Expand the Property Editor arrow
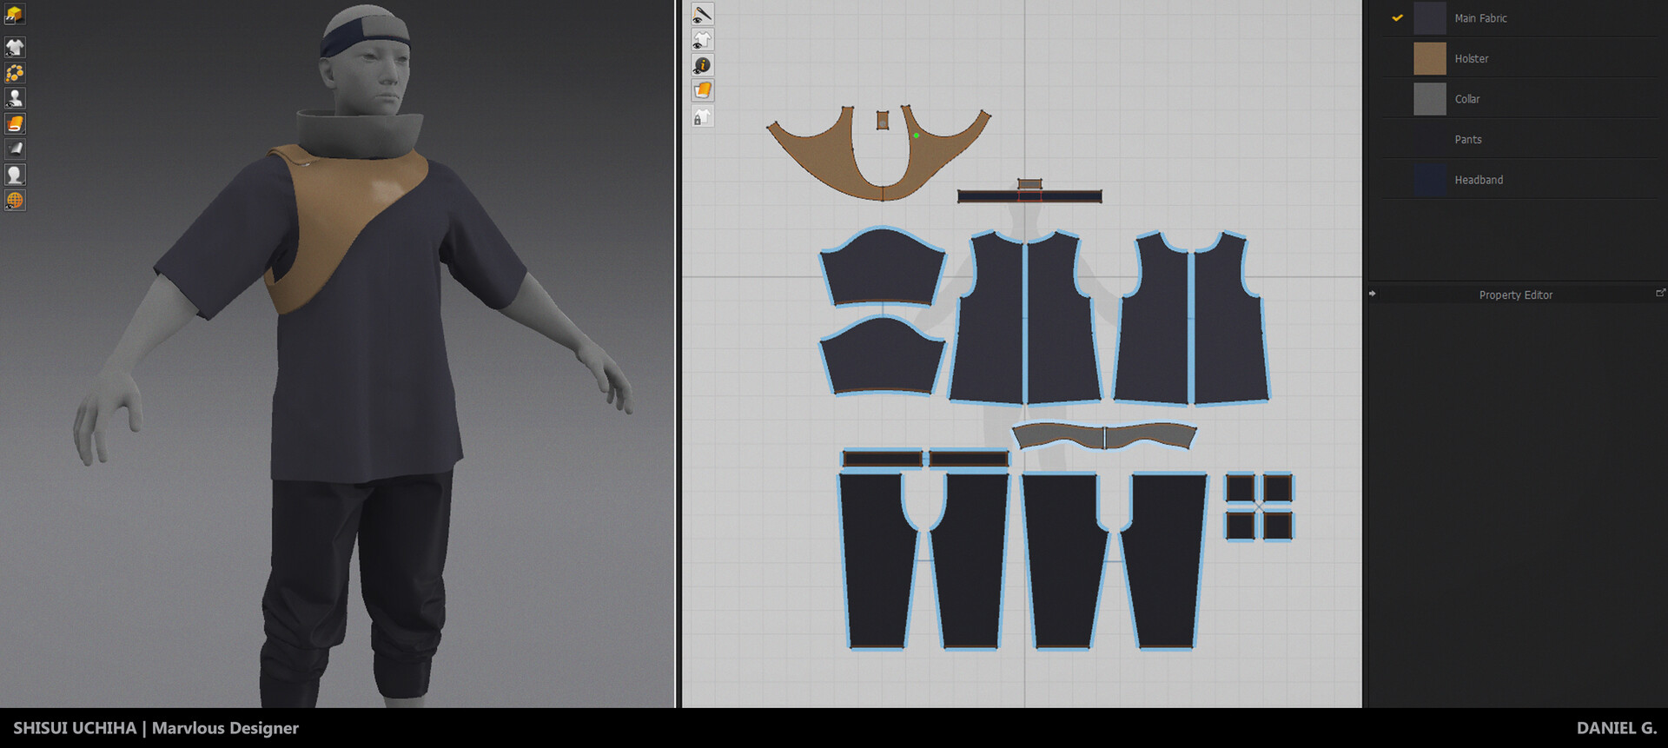This screenshot has width=1668, height=748. pyautogui.click(x=1373, y=294)
